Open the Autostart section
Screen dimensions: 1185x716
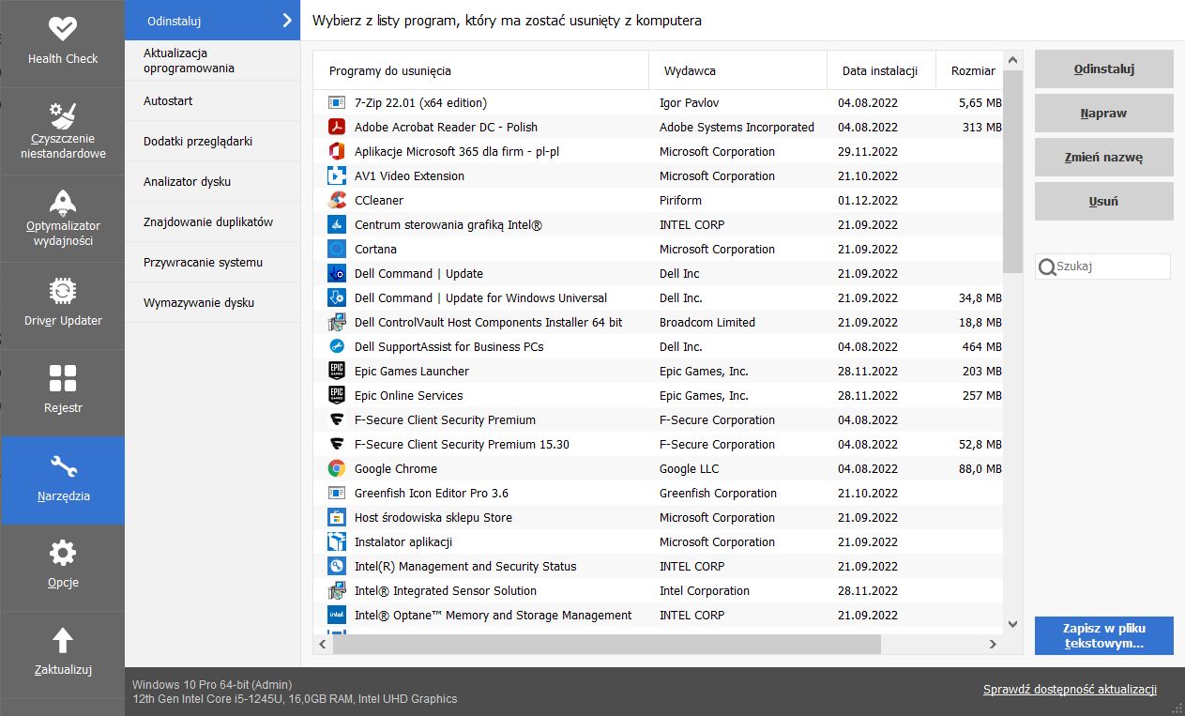[213, 101]
